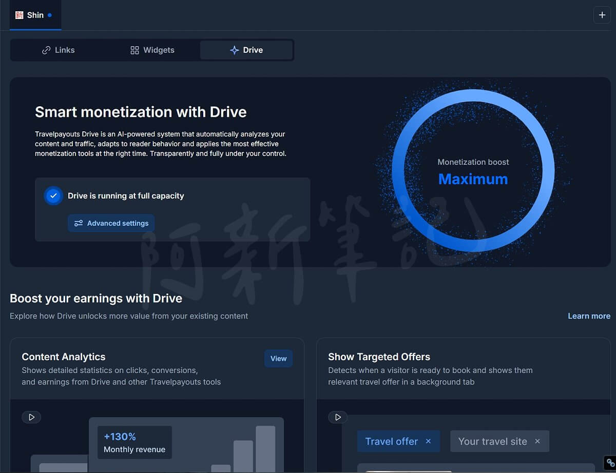The height and width of the screenshot is (473, 616).
Task: Play the Show Targeted Offers preview video
Action: (338, 417)
